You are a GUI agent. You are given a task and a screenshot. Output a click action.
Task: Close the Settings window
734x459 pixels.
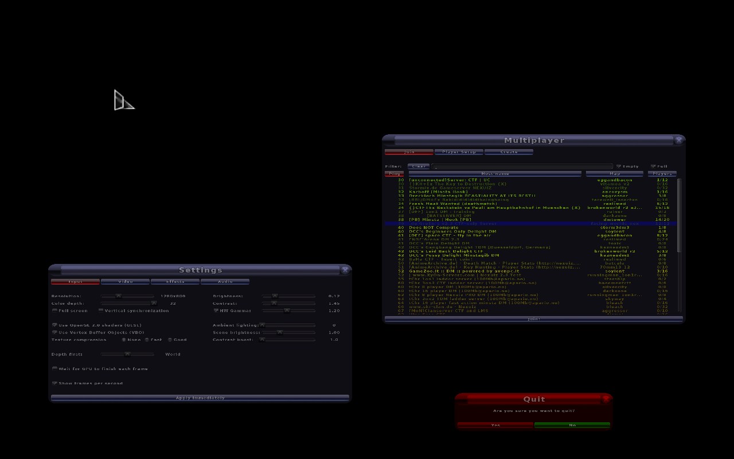[x=345, y=270]
